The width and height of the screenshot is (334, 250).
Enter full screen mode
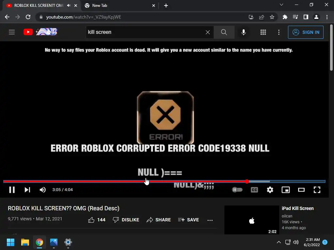(317, 190)
